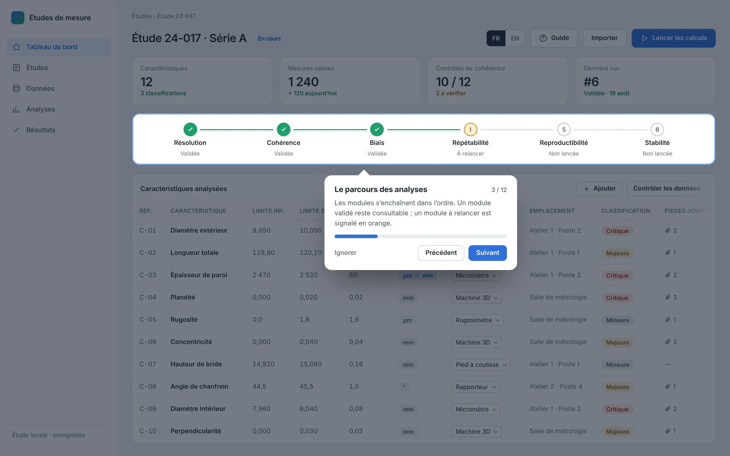Click the document icon beside Études
730x456 pixels.
(x=16, y=68)
